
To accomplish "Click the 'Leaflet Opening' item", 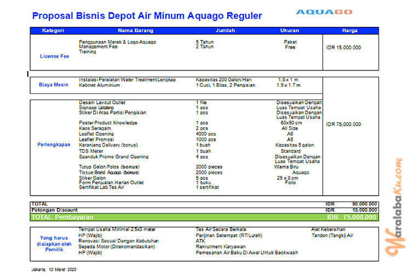I will point(96,134).
